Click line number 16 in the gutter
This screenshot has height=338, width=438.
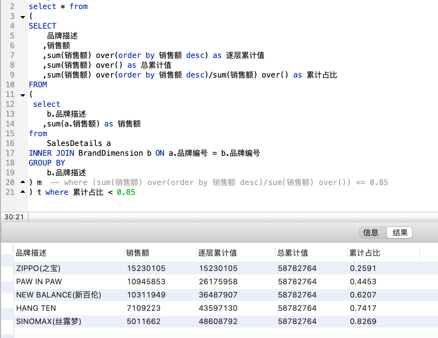10,143
